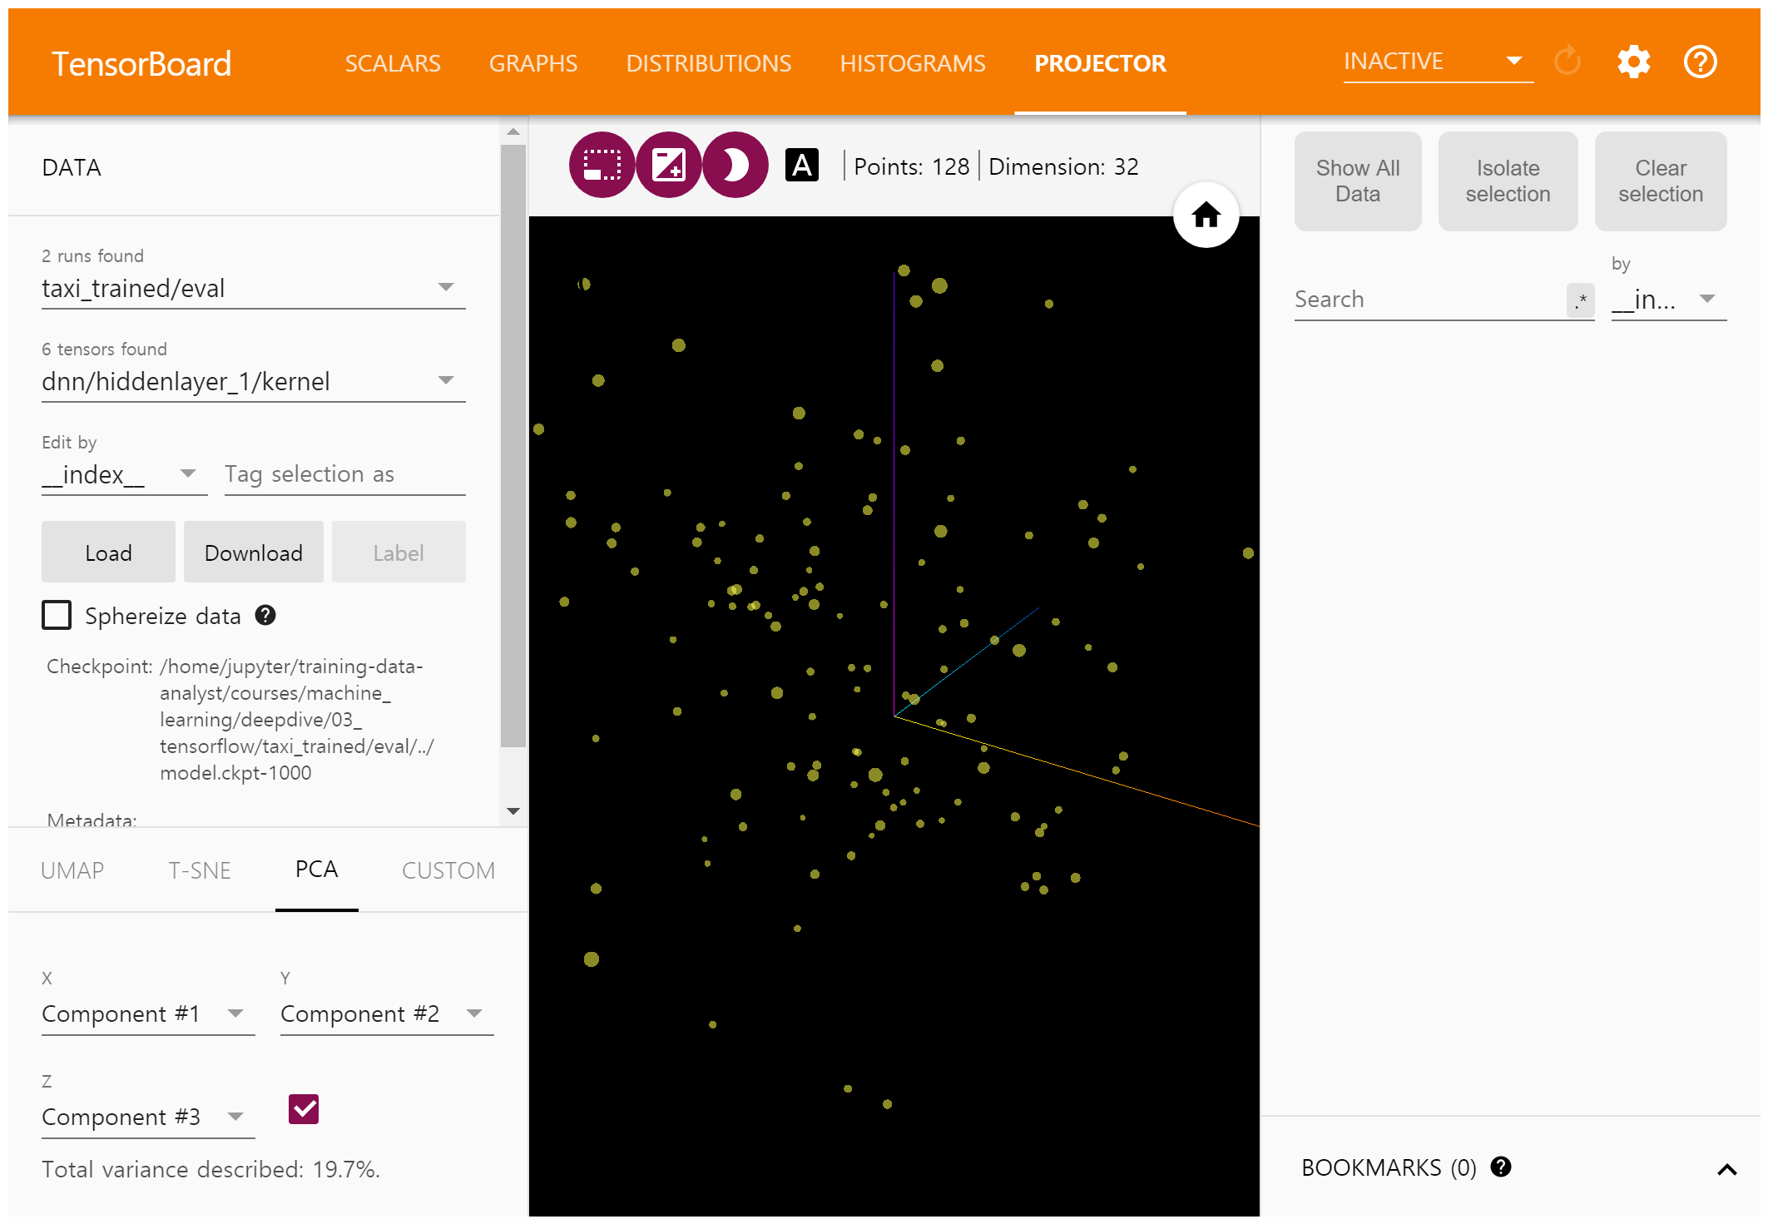Click the Download button
This screenshot has width=1768, height=1224.
[x=253, y=553]
